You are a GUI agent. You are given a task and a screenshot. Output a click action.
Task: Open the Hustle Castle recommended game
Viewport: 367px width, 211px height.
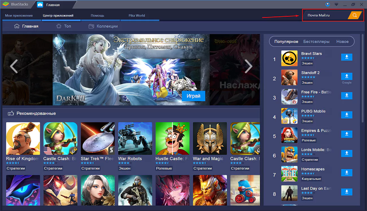[x=172, y=138]
